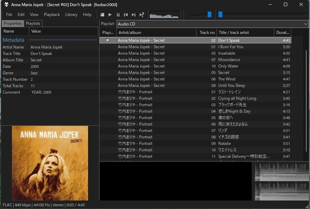Click the spectrum visualization in toolbar
Screen dimensions: 310x209
tap(165, 15)
